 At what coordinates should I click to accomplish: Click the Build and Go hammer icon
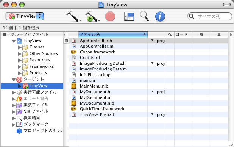pyautogui.click(x=92, y=16)
